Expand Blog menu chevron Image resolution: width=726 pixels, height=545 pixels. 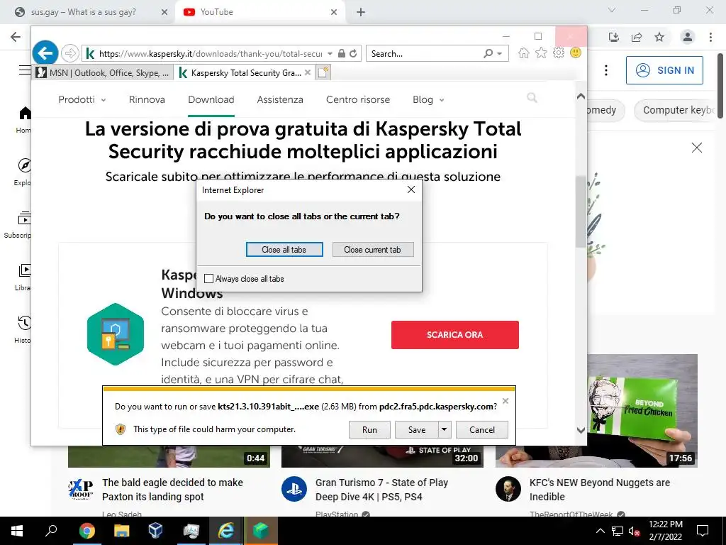(441, 100)
